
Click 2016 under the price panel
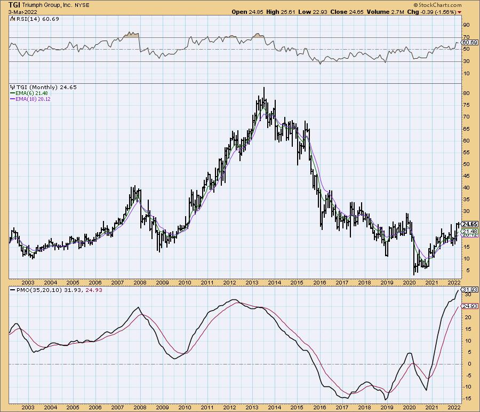[319, 282]
